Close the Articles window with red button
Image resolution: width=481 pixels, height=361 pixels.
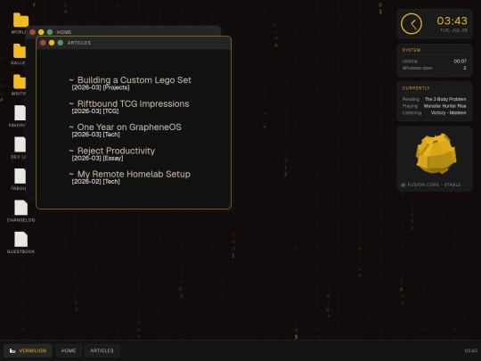43,43
